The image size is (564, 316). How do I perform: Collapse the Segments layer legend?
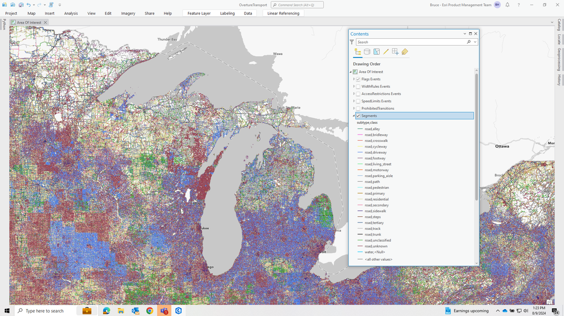pyautogui.click(x=354, y=116)
